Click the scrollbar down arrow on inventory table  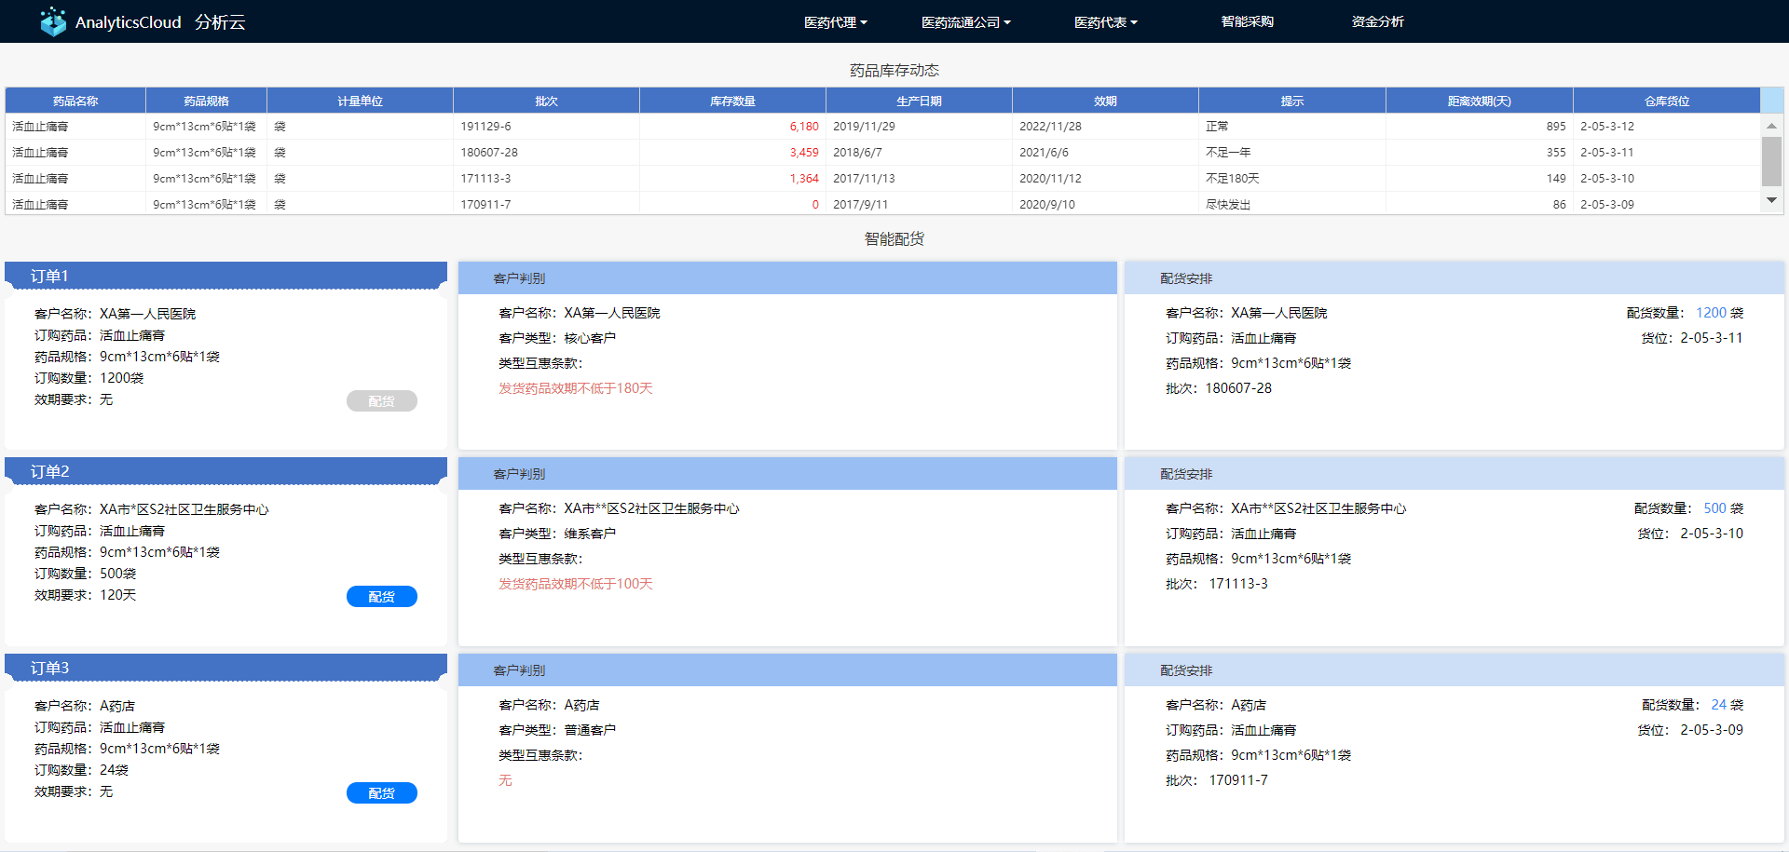tap(1771, 198)
